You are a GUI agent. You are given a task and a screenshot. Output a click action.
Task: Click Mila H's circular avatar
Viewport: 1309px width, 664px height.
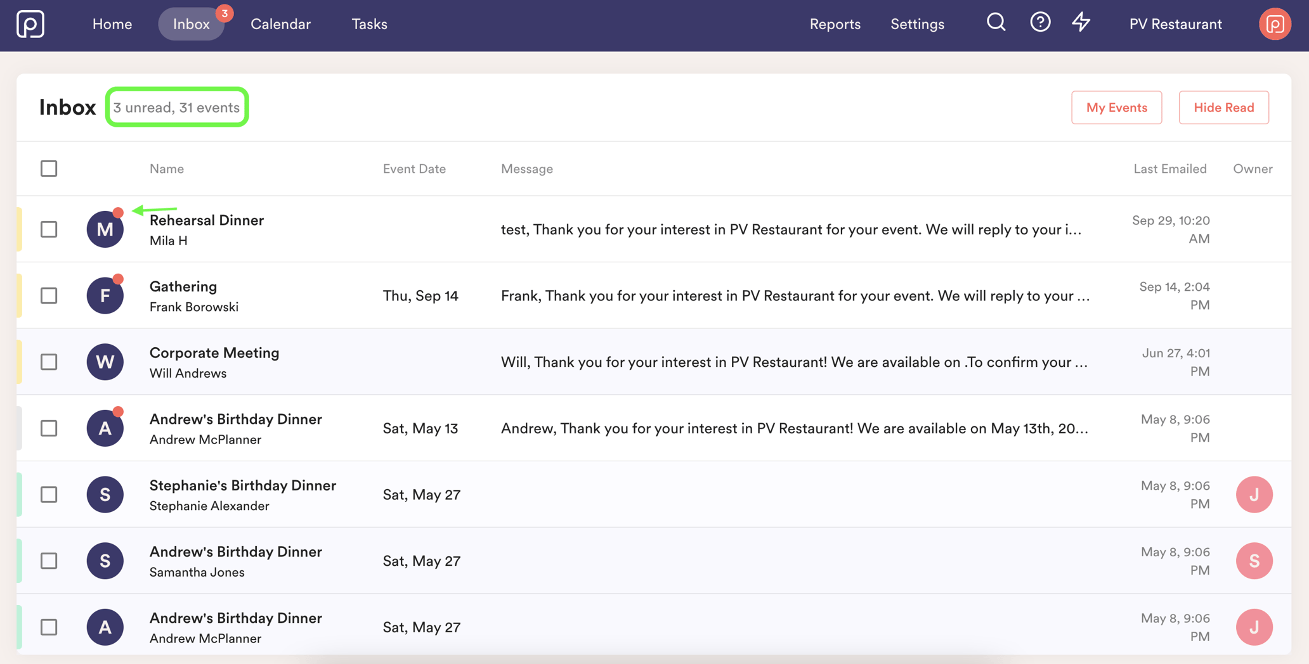coord(104,229)
